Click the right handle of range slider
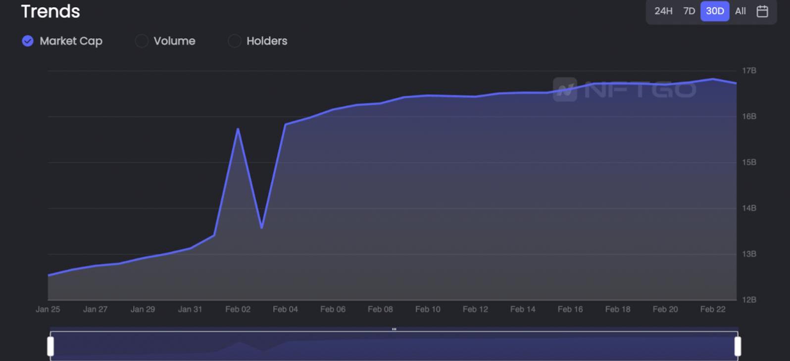Screen dimensions: 790x361 tap(738, 346)
